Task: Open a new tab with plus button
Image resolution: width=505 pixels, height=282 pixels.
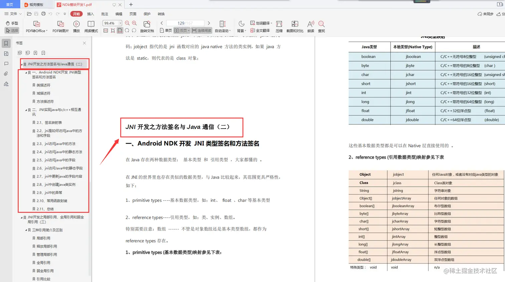Action: pyautogui.click(x=131, y=4)
